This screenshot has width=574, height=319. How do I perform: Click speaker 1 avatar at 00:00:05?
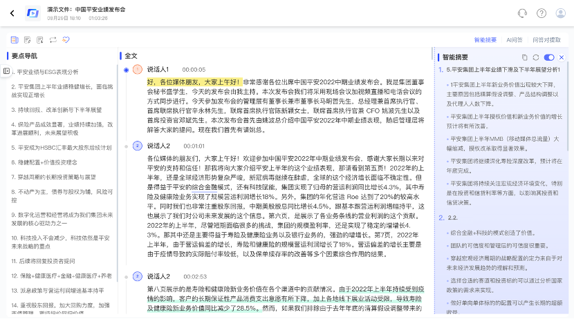(138, 70)
